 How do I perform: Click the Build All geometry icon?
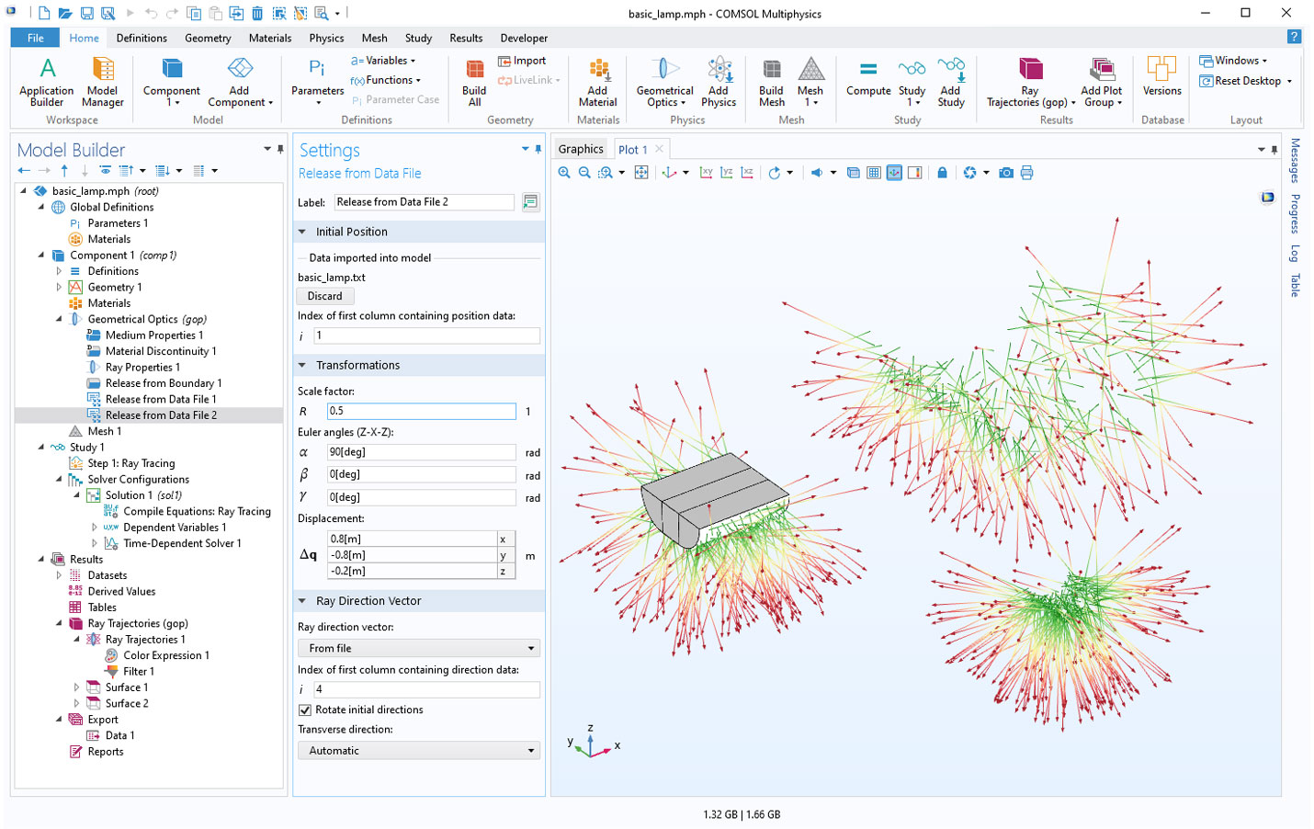tap(474, 81)
